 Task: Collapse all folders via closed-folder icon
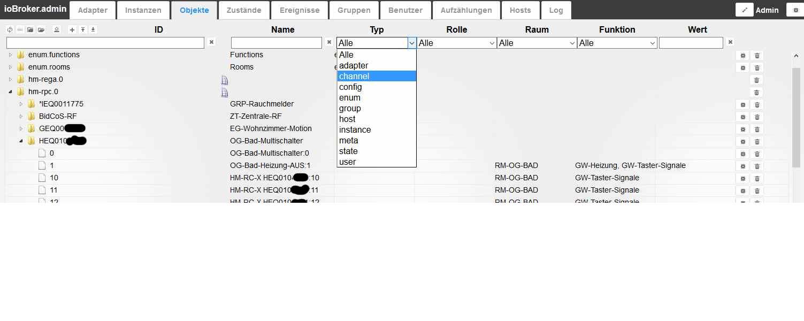tap(30, 30)
